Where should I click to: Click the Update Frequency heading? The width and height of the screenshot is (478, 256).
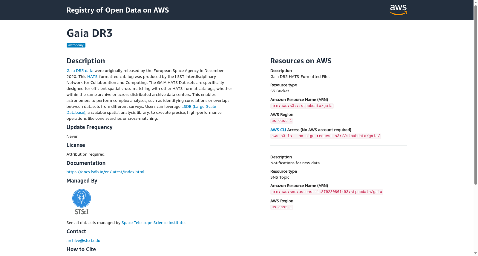click(x=89, y=127)
